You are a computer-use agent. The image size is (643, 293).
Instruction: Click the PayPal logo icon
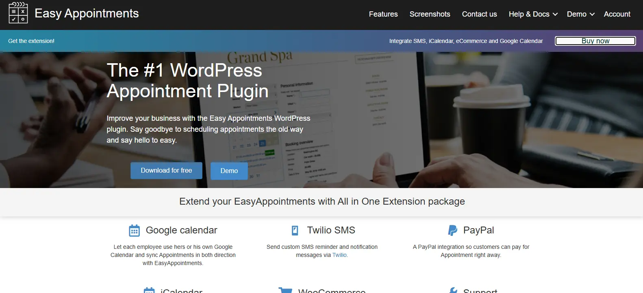[452, 230]
